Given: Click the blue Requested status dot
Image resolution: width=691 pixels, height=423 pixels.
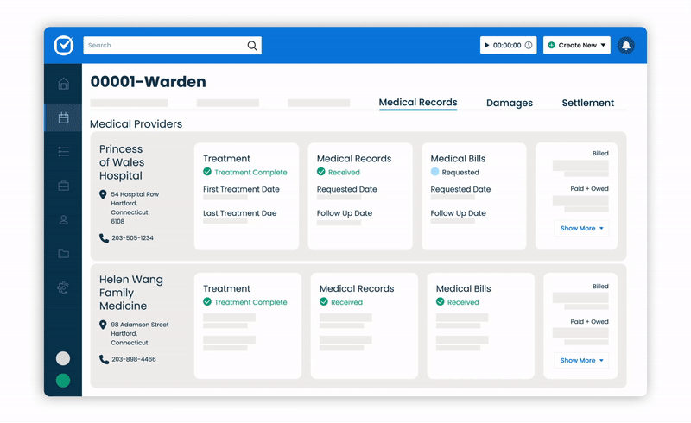Looking at the screenshot, I should tap(434, 172).
